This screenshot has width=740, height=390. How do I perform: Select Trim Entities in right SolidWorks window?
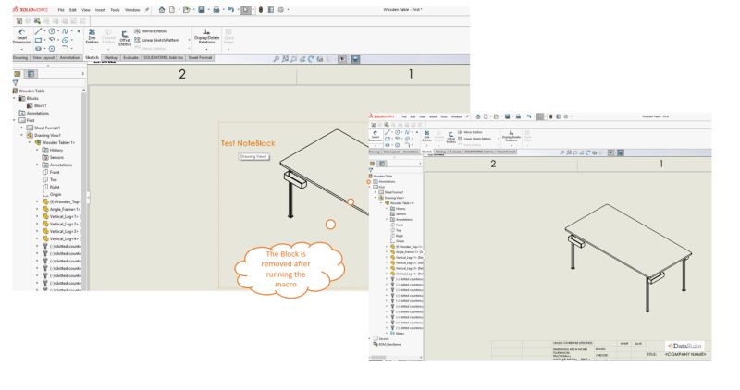[426, 136]
